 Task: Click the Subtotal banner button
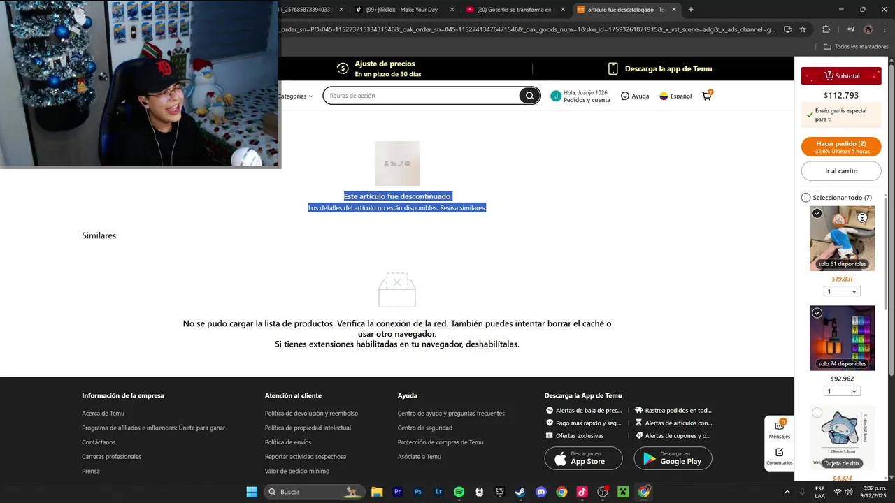tap(841, 75)
